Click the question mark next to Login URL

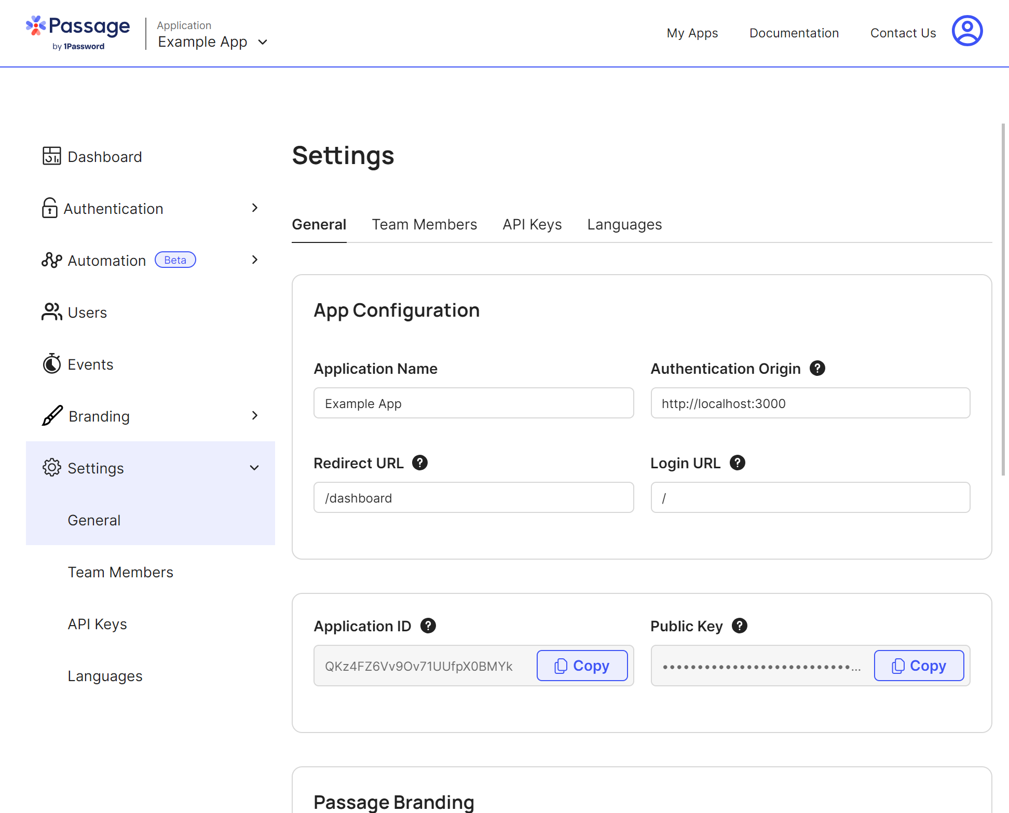737,463
